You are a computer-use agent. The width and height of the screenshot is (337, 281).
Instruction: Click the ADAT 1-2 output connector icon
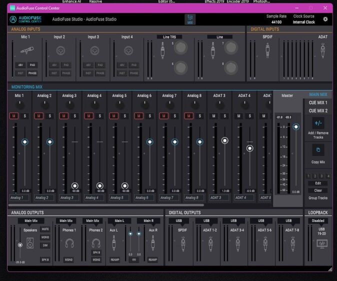(x=210, y=244)
